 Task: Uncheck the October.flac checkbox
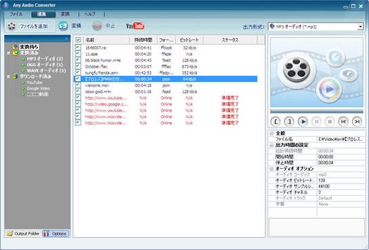point(78,66)
